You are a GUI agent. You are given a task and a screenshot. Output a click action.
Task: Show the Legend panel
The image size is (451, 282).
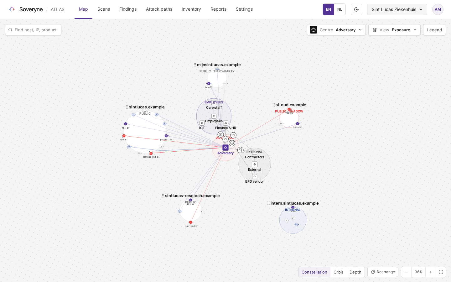coord(434,30)
